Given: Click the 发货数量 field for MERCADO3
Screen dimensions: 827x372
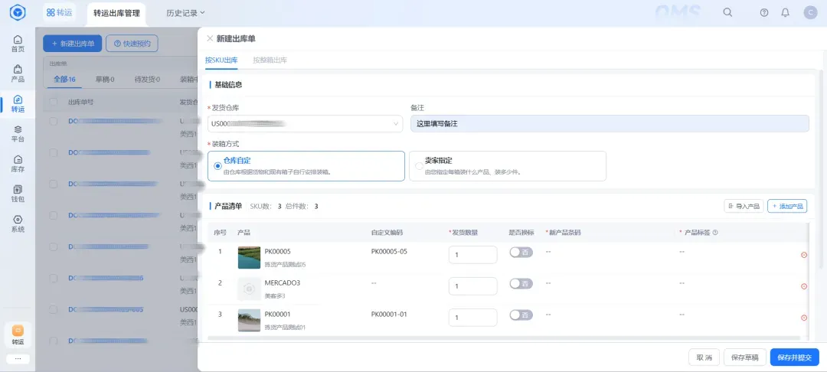Looking at the screenshot, I should [x=472, y=286].
